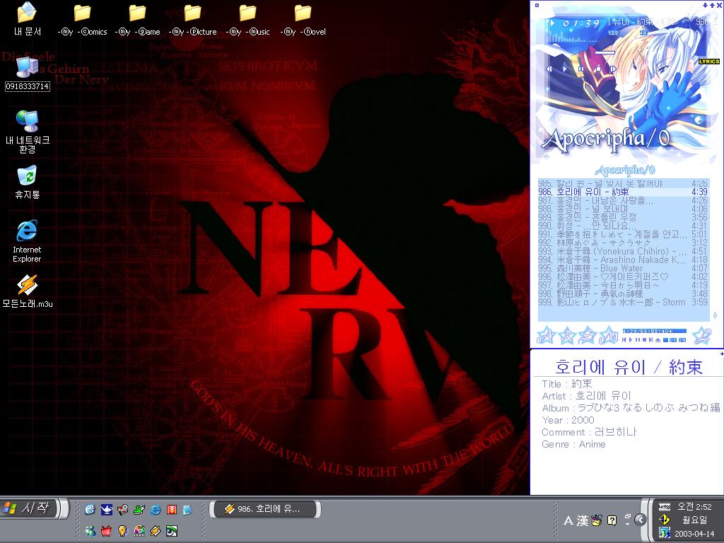Expand hidden tray icons with round chevron
Screen dimensions: 724x543
[x=640, y=520]
